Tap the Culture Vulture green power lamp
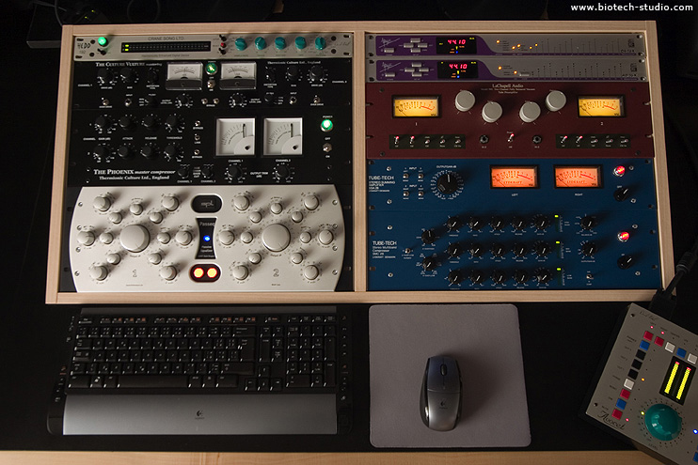 click(x=212, y=69)
